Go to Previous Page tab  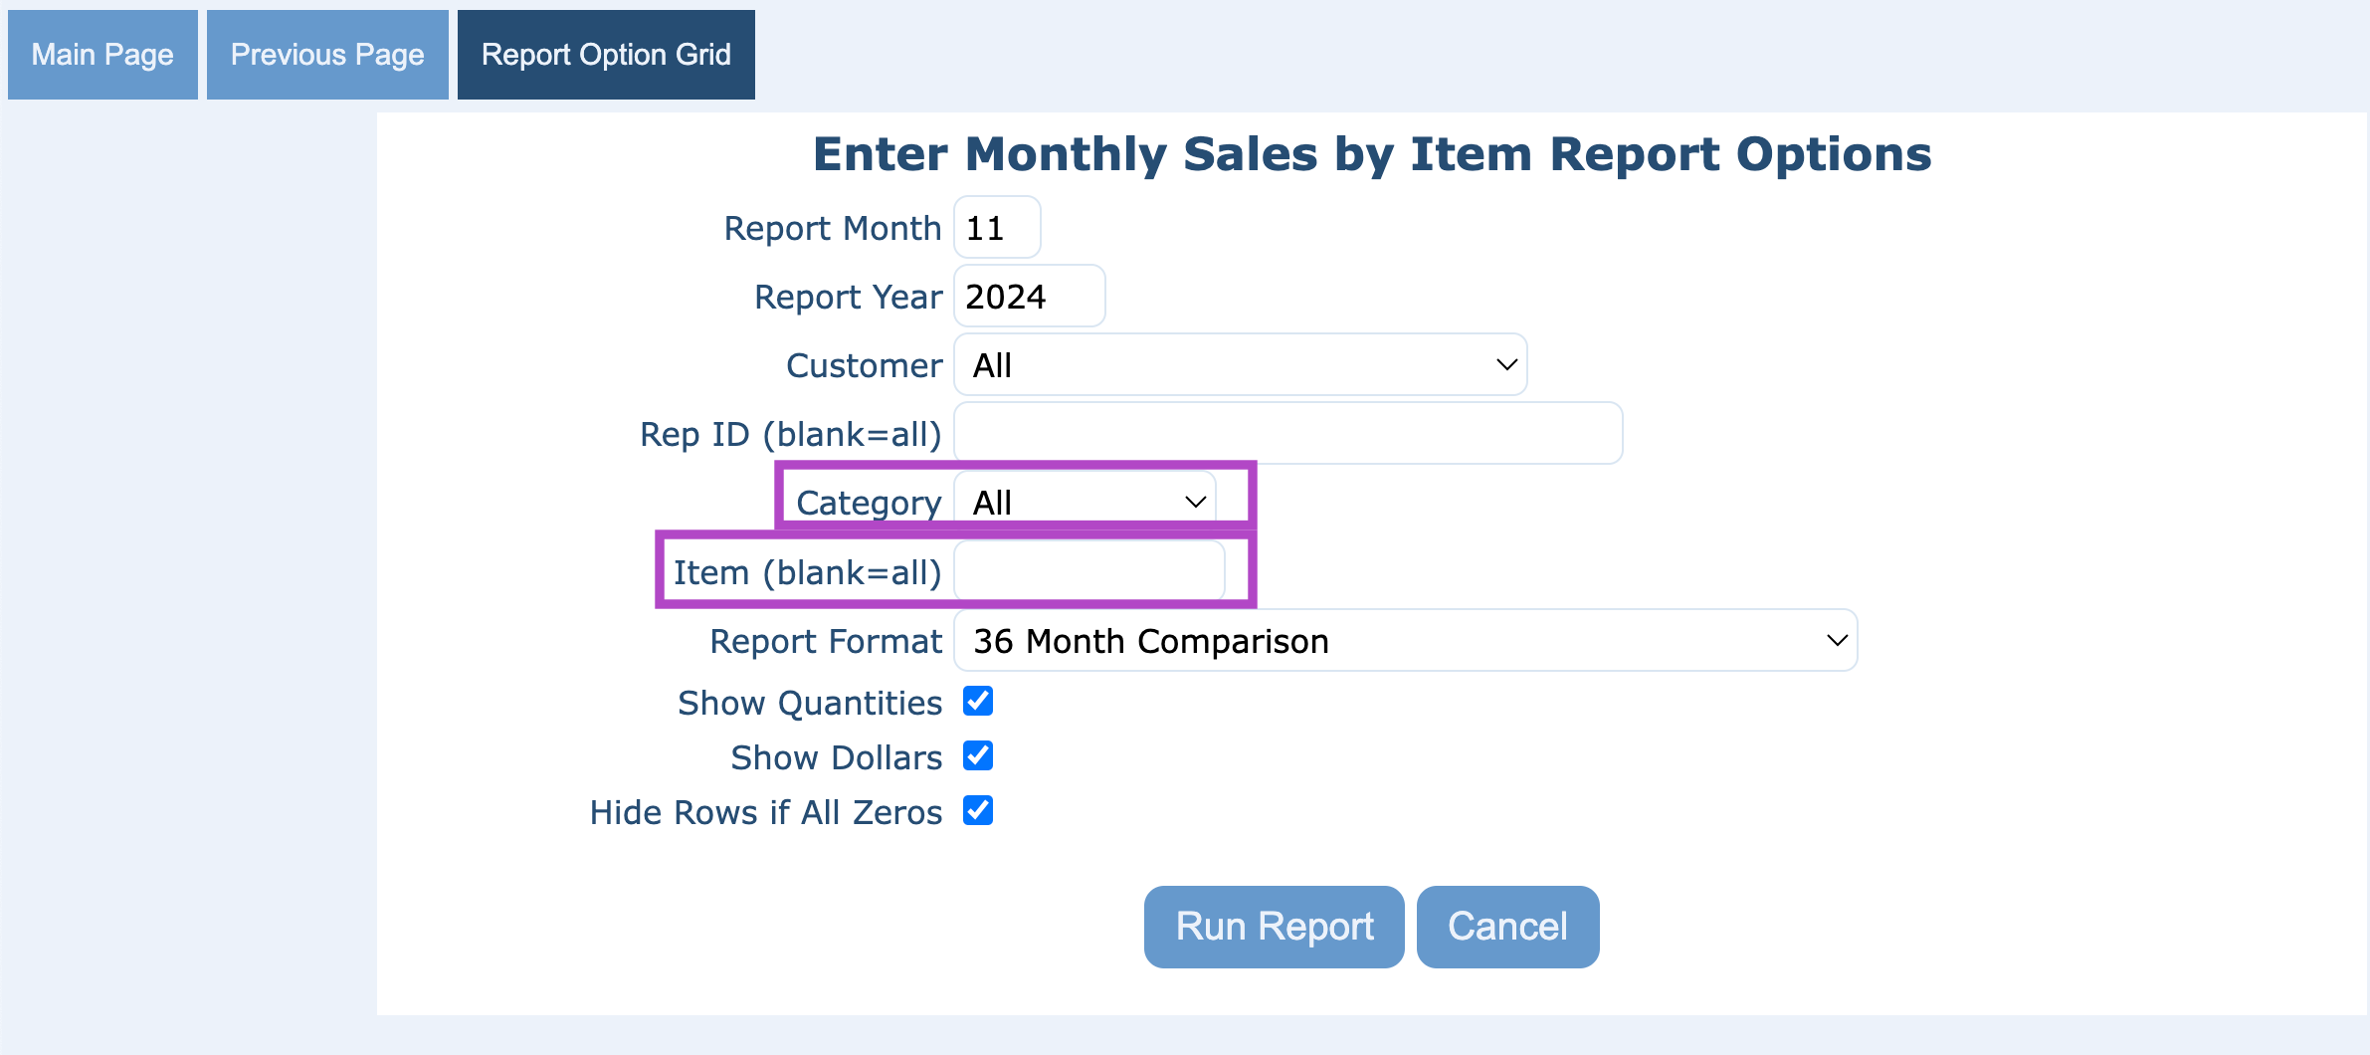tap(327, 55)
